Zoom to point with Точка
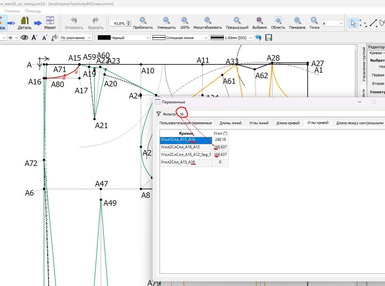Viewport: 385px width, 286px height. tap(314, 23)
